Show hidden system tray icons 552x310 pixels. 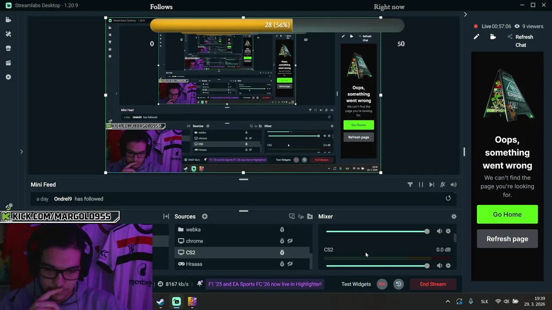coord(448,301)
